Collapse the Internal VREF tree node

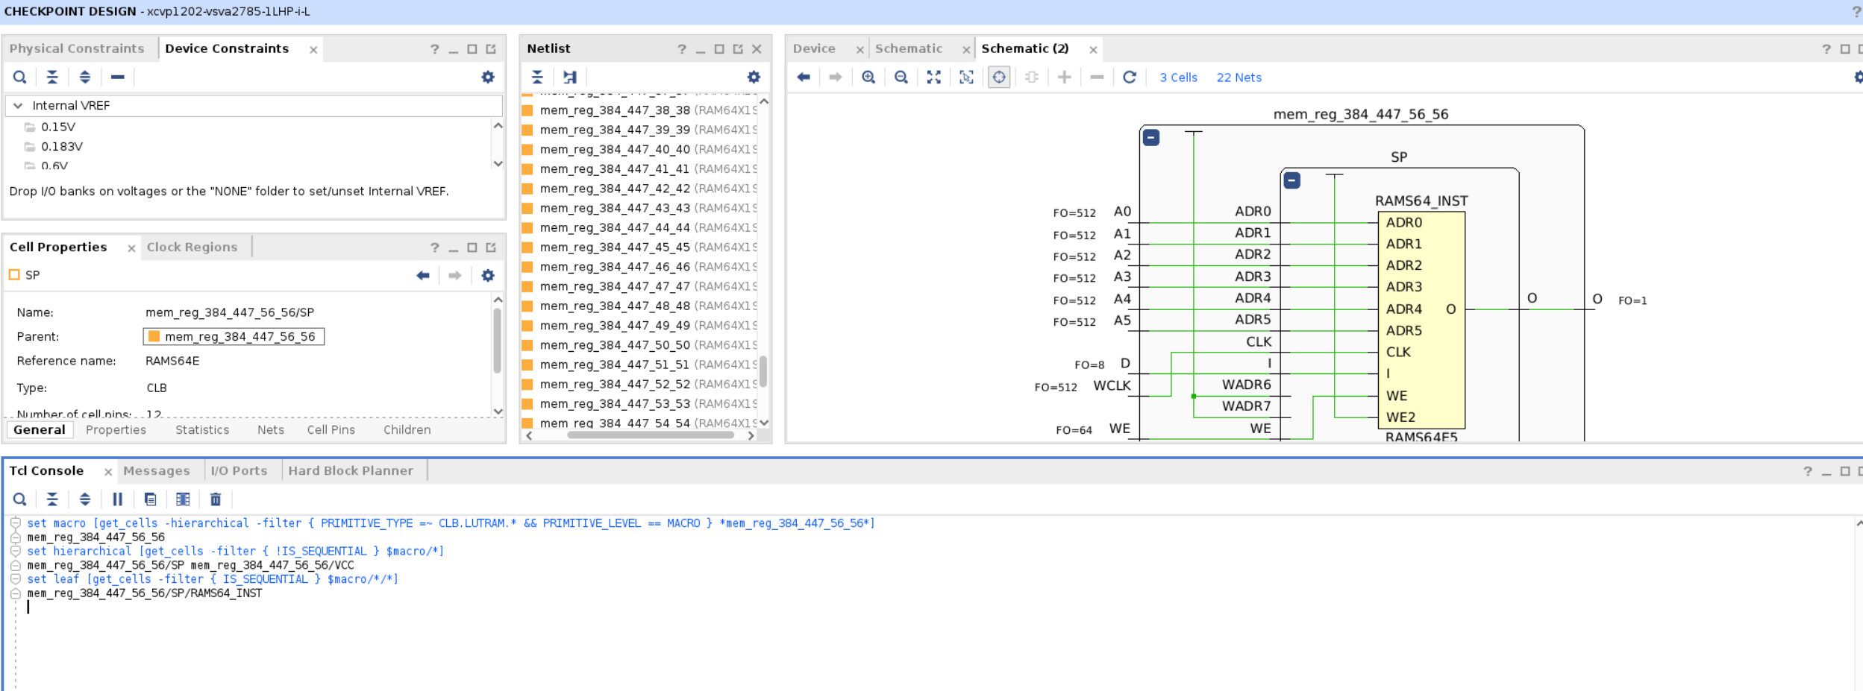click(18, 106)
